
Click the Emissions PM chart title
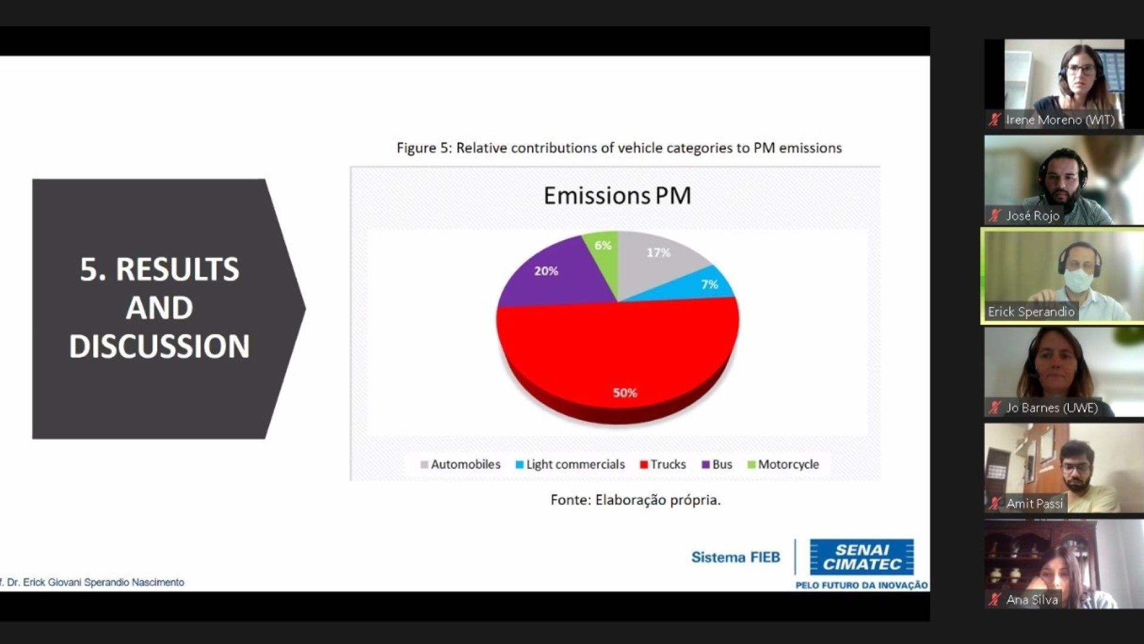point(617,195)
